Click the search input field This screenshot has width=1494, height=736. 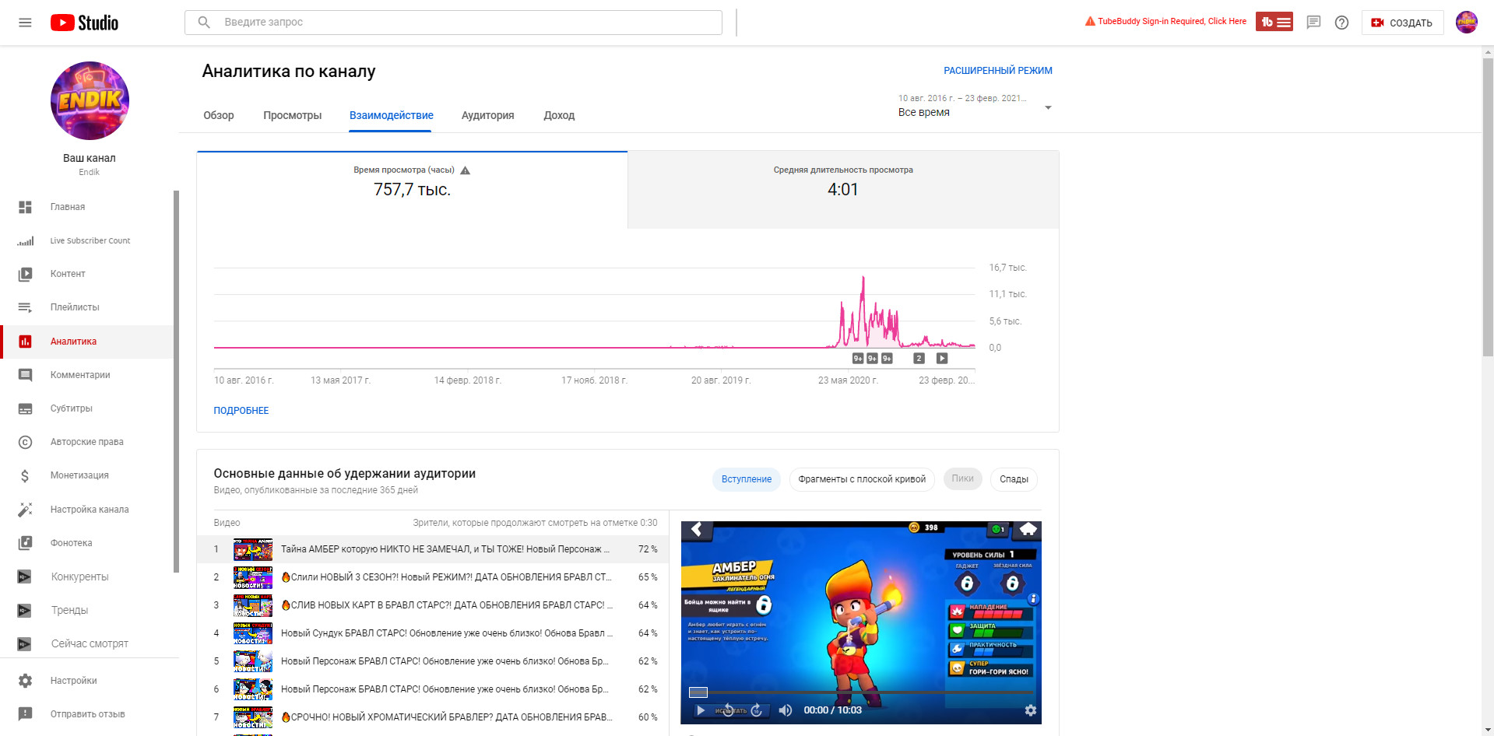coord(453,23)
